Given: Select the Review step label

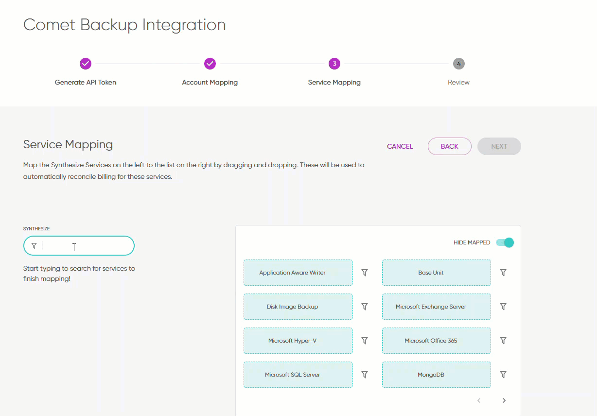Looking at the screenshot, I should tap(459, 82).
